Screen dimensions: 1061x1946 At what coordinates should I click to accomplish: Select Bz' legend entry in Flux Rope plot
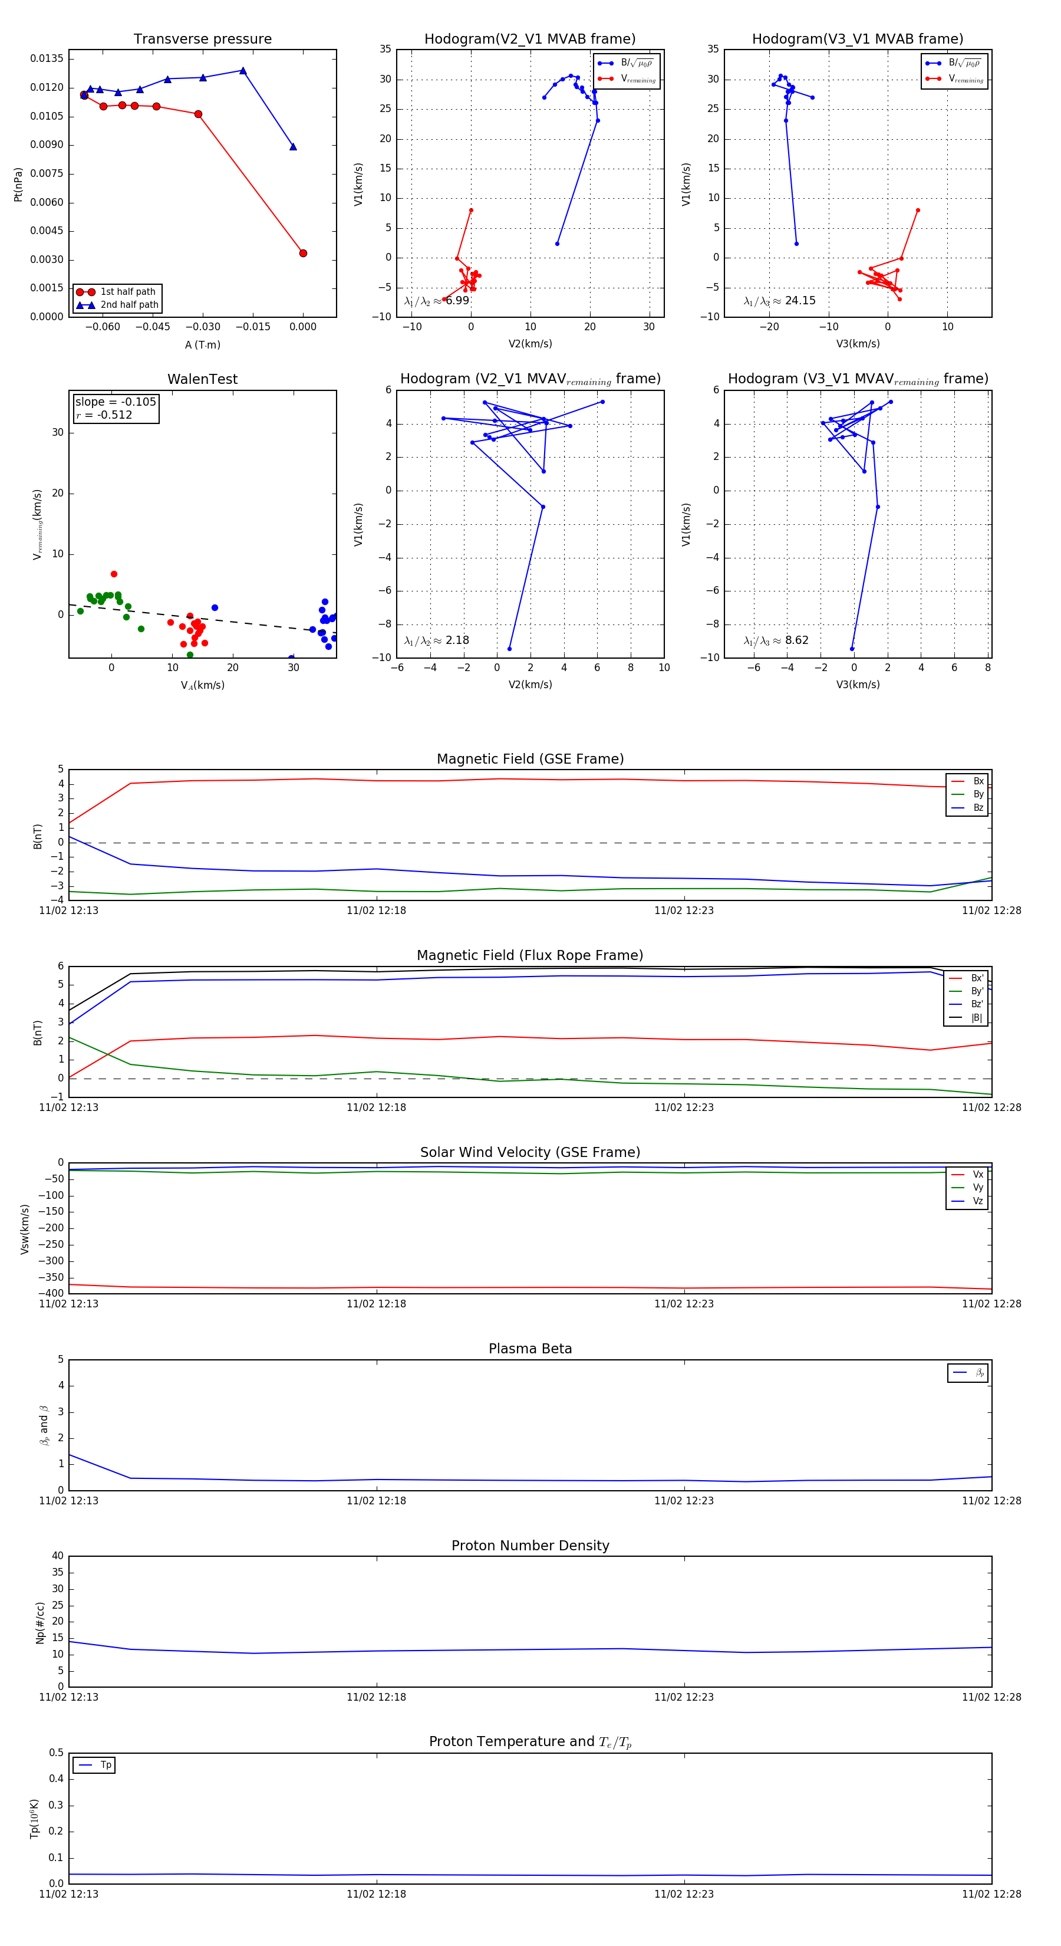tap(967, 1004)
